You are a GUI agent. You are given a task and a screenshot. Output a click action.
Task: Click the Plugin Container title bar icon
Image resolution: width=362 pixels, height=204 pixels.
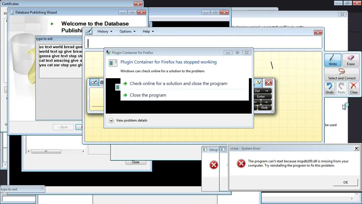click(x=108, y=53)
